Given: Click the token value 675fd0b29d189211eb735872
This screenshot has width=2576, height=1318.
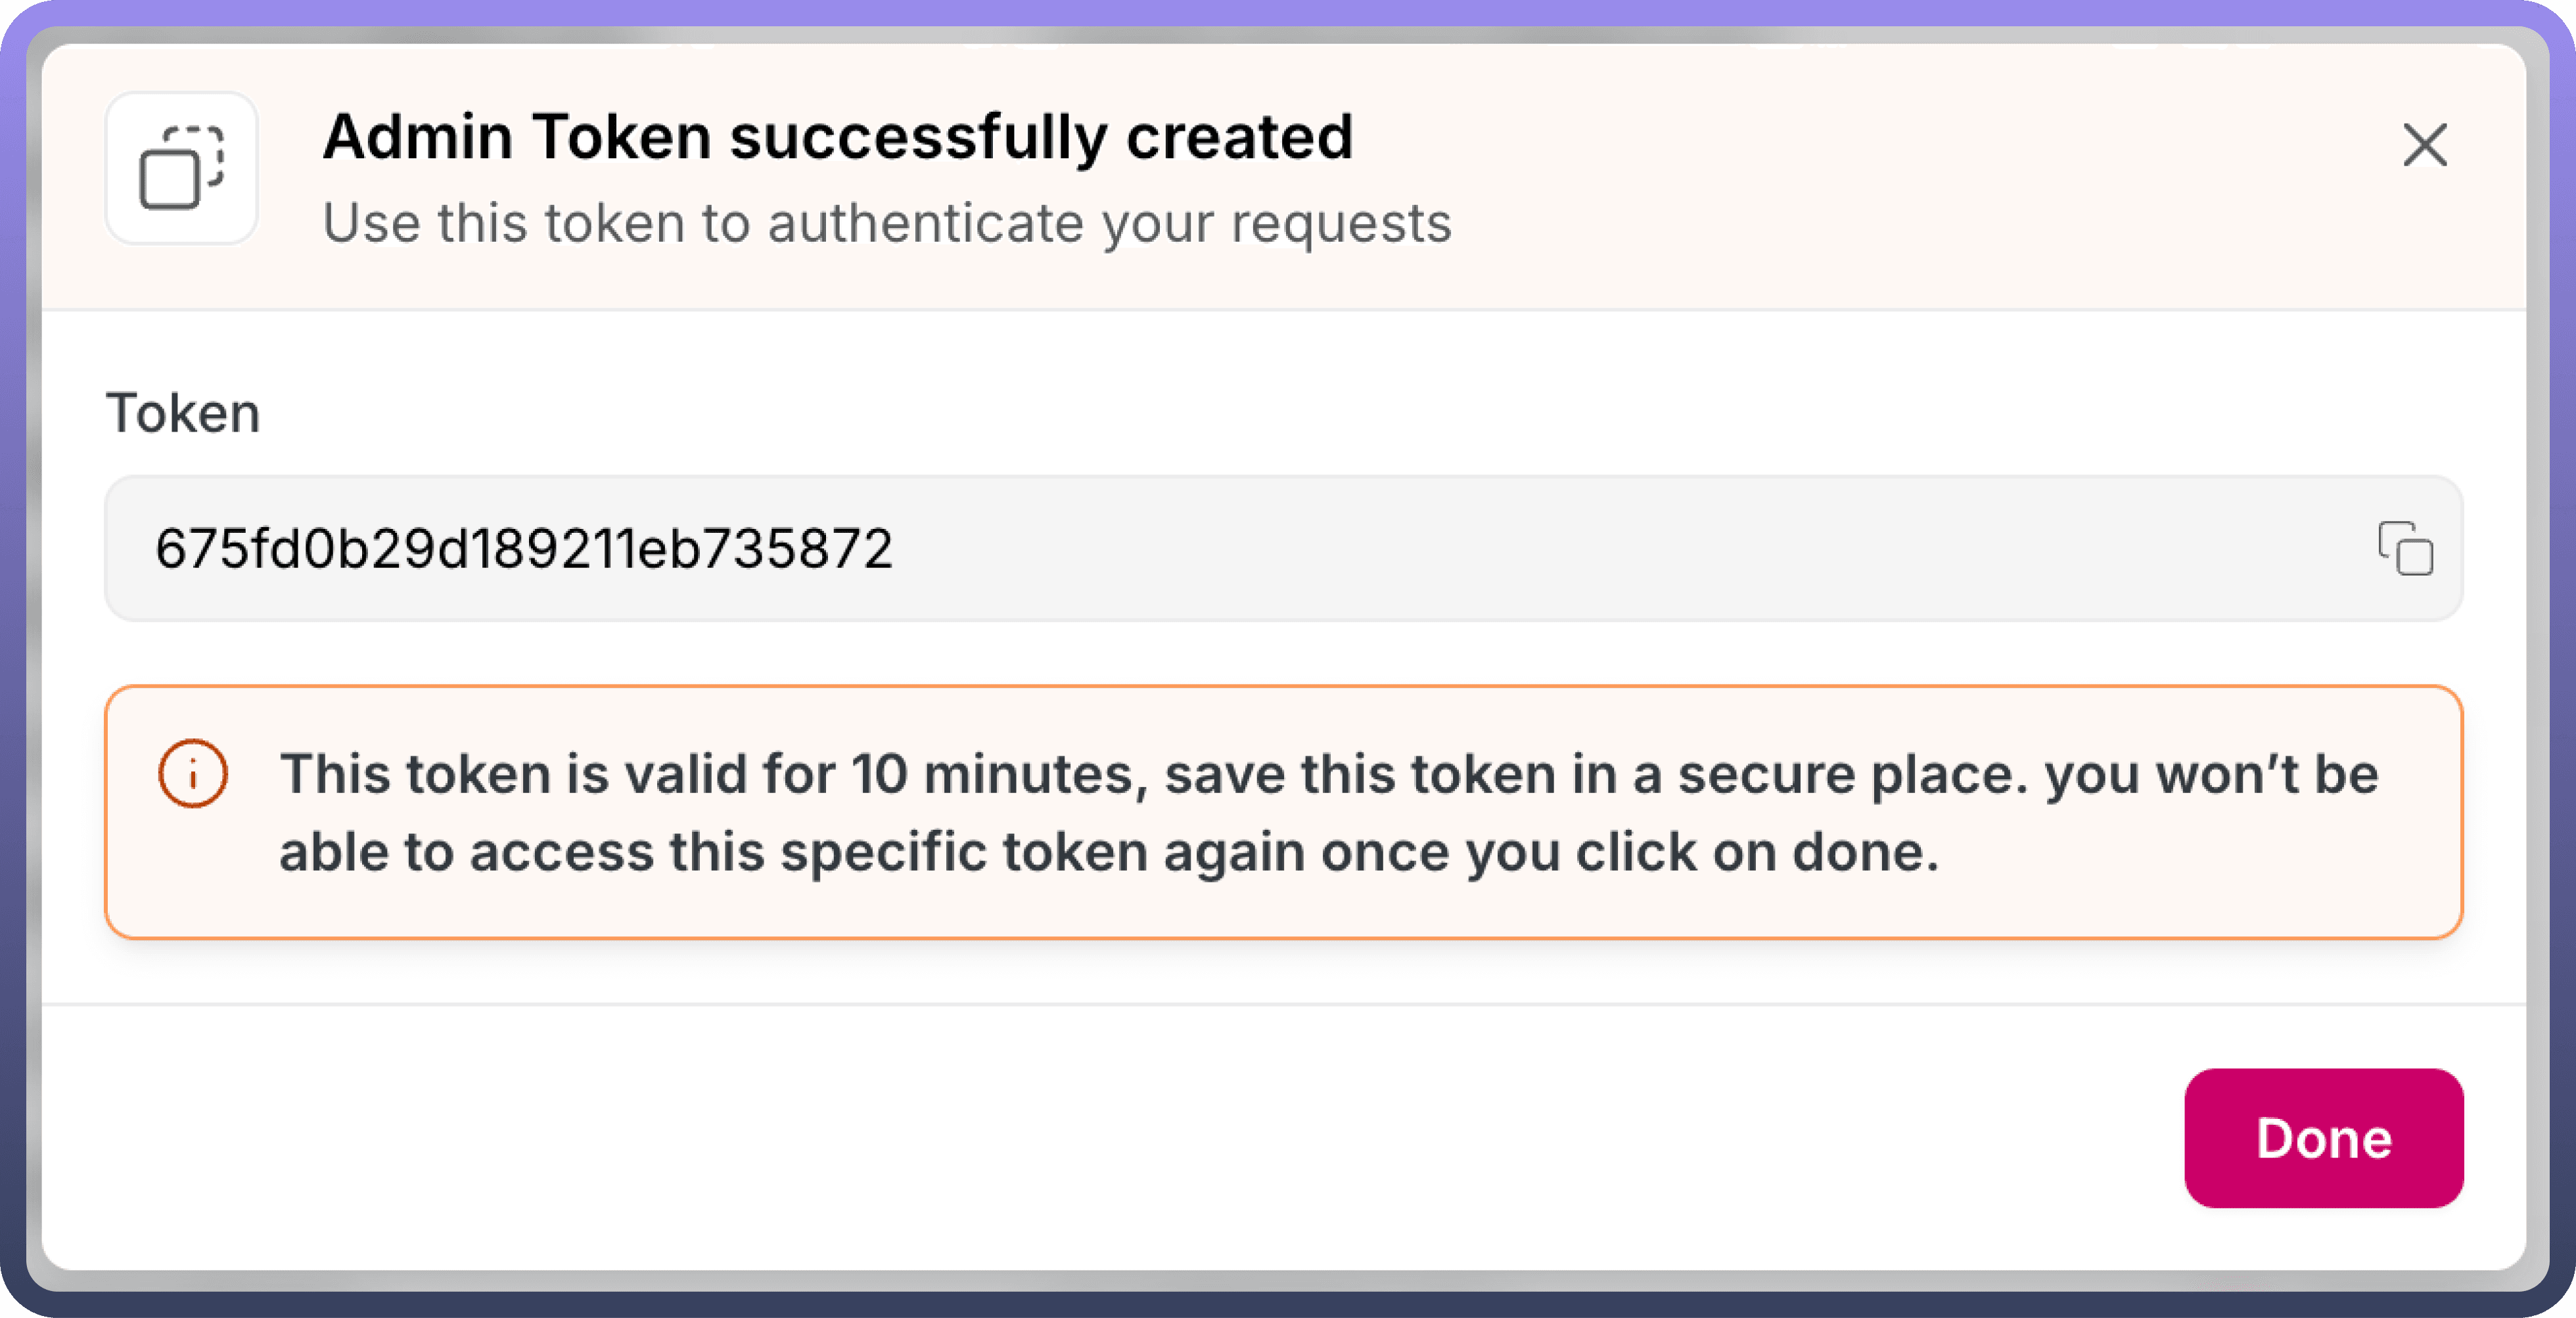Looking at the screenshot, I should coord(523,548).
